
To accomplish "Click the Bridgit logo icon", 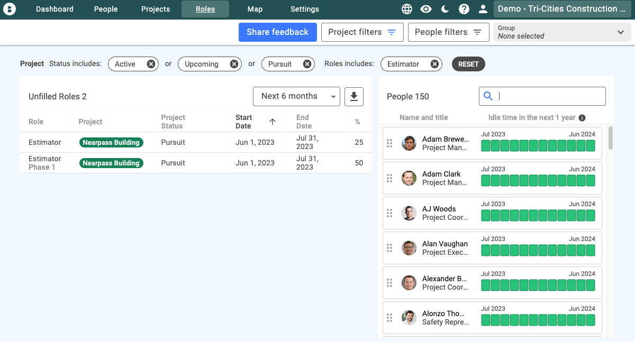I will coord(10,9).
